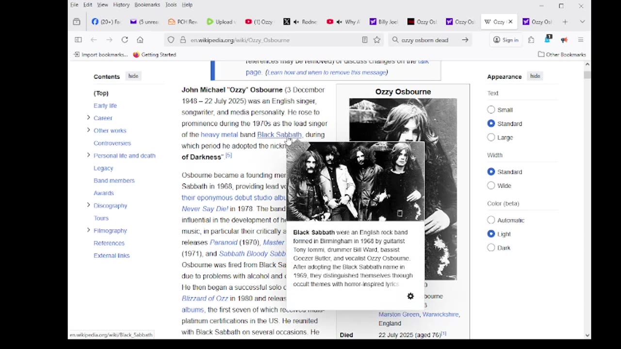List all tabs dropdown arrow
The height and width of the screenshot is (349, 621).
pyautogui.click(x=582, y=22)
